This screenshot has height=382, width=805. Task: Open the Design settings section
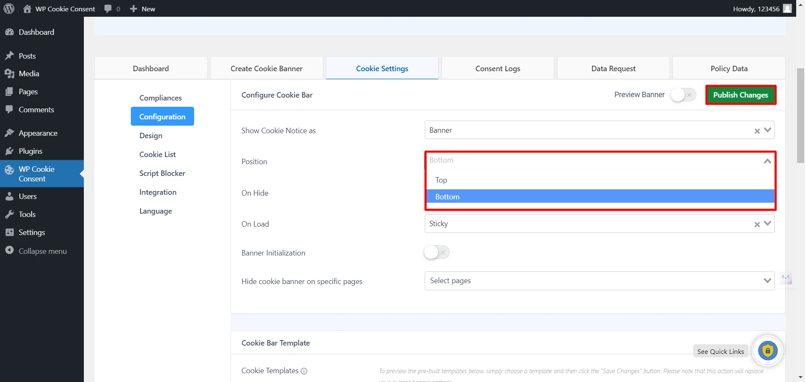(x=151, y=136)
